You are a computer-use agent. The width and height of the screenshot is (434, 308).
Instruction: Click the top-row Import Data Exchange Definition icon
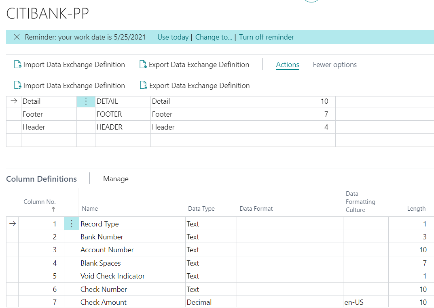click(17, 64)
